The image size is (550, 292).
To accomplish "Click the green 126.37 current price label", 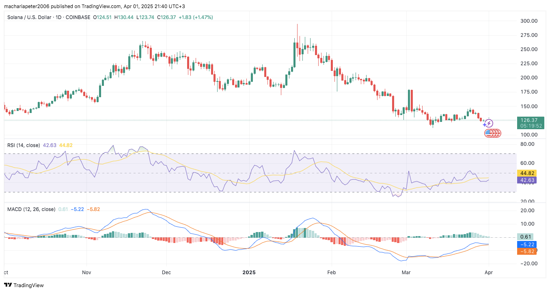I will pyautogui.click(x=531, y=120).
